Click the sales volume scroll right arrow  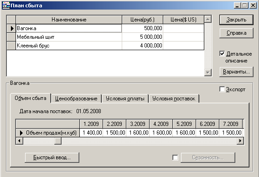coord(240,141)
